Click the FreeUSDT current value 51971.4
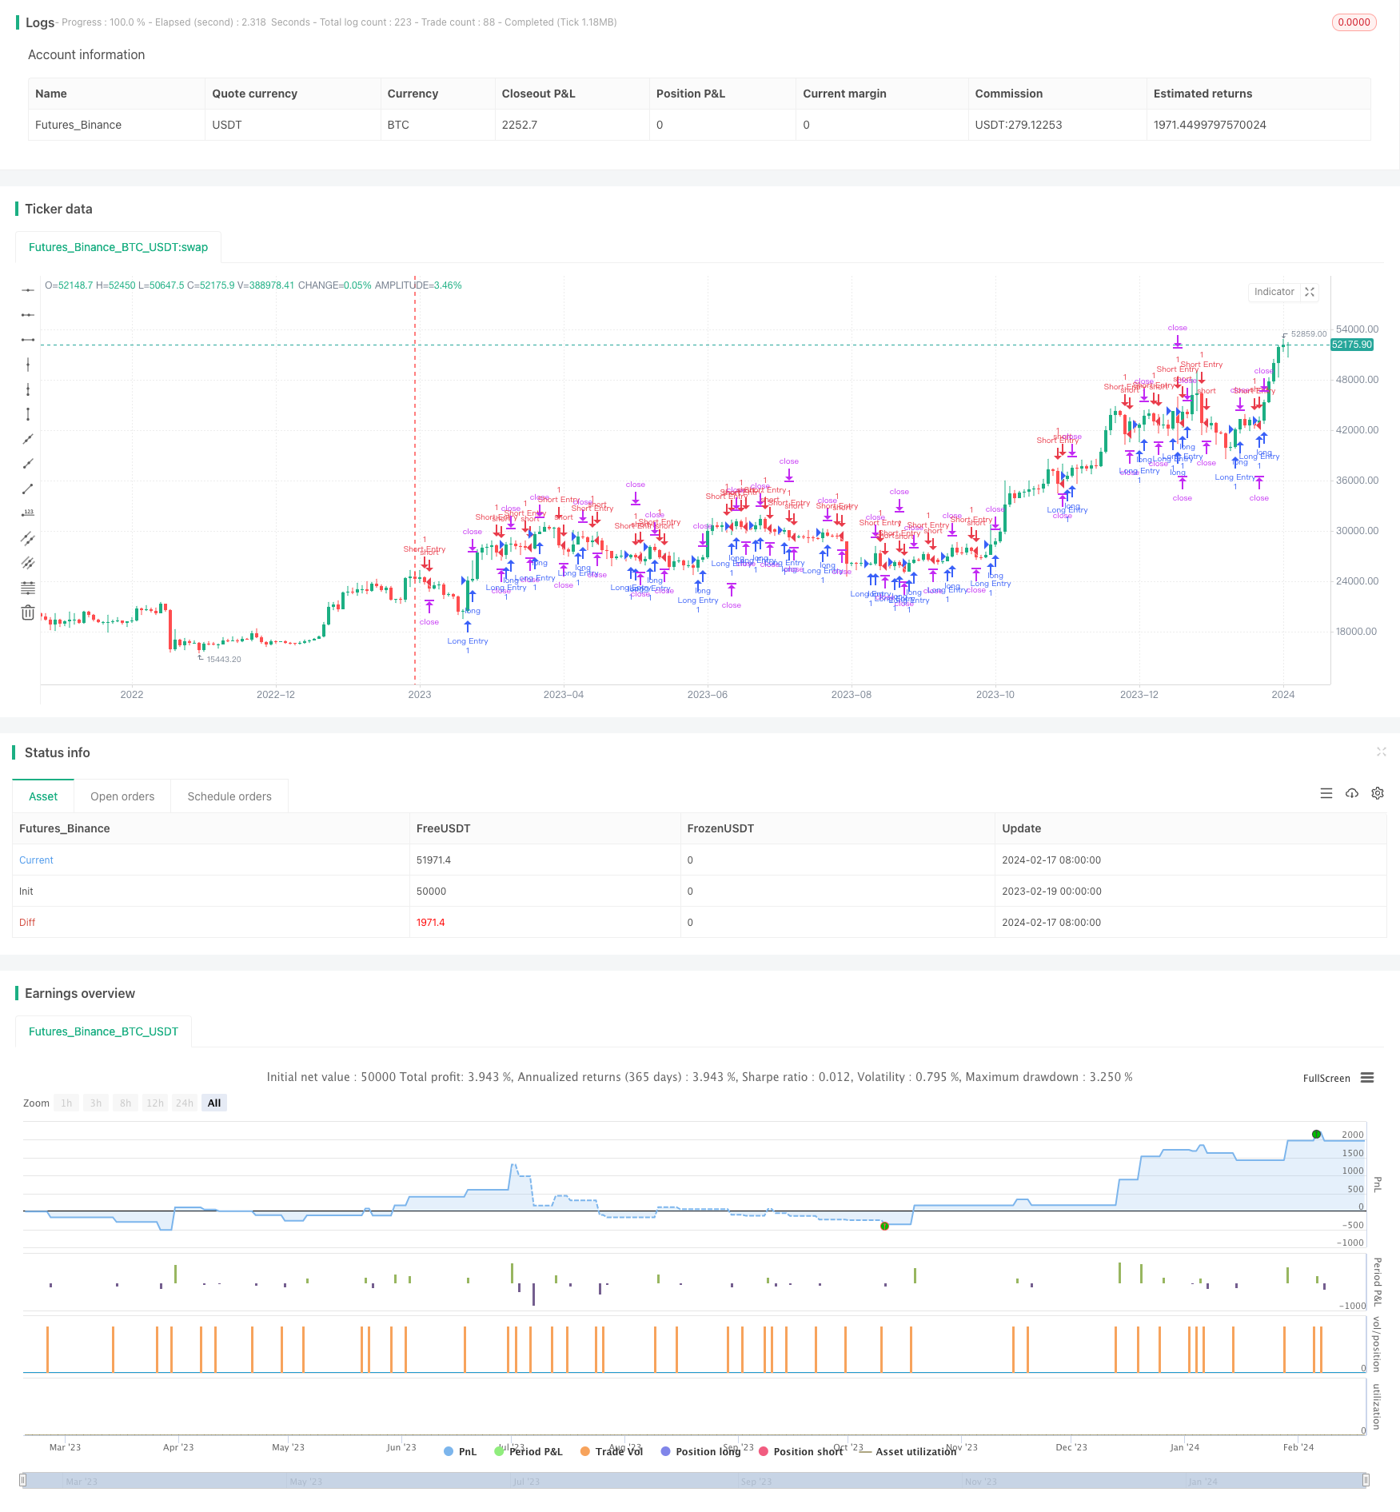Image resolution: width=1400 pixels, height=1512 pixels. coord(433,860)
